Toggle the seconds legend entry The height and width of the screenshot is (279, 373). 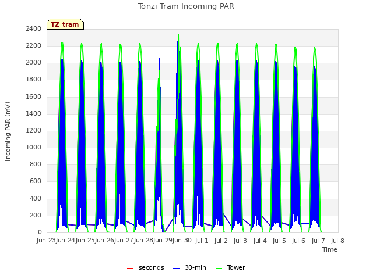(145, 268)
